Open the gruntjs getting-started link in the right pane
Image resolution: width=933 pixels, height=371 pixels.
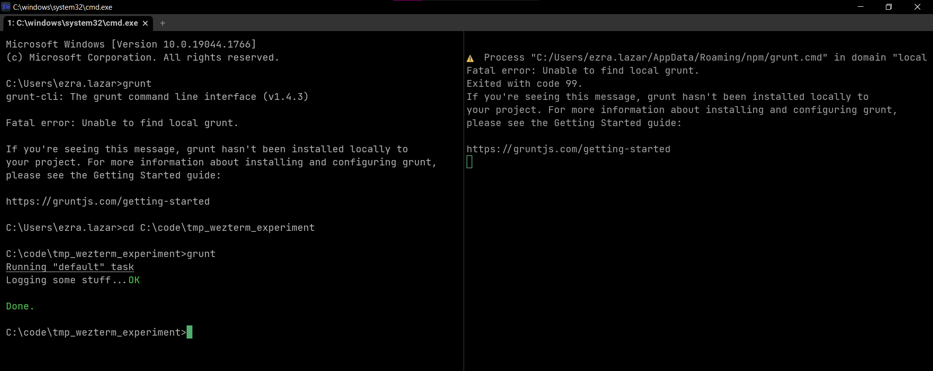[568, 149]
